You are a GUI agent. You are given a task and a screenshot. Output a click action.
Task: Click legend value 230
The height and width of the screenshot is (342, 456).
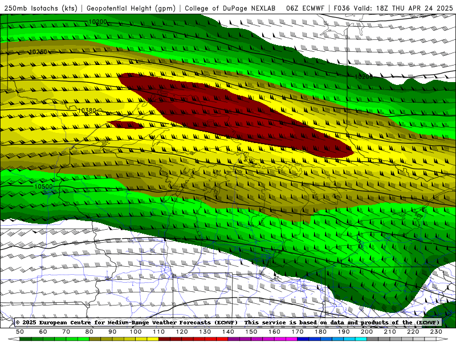coord(436,332)
